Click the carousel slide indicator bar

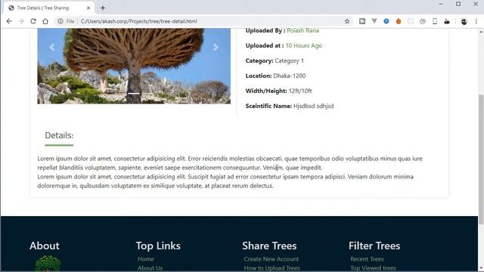click(134, 94)
